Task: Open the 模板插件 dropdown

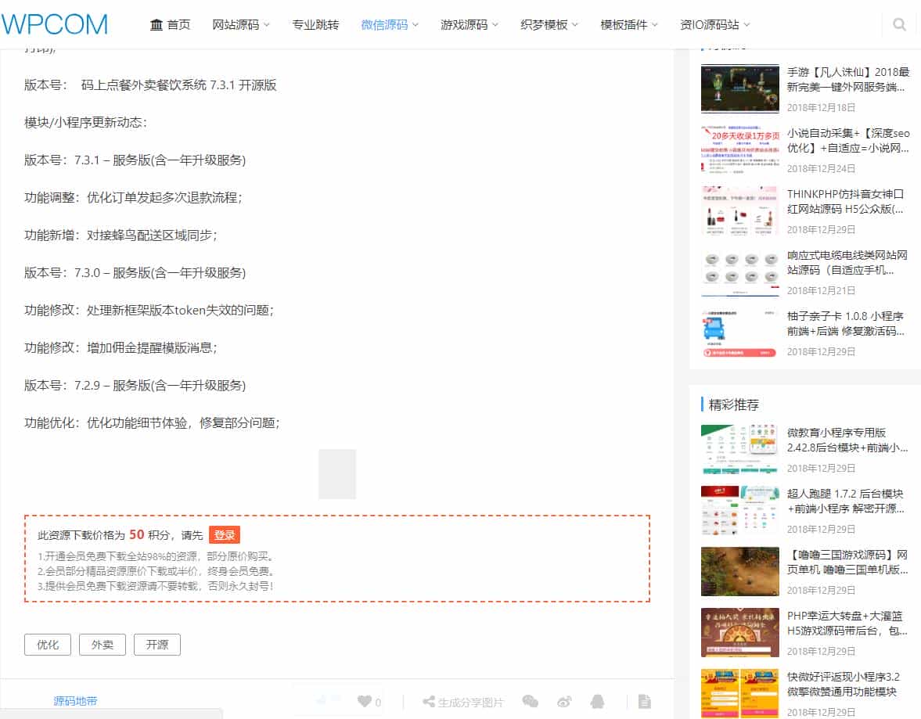Action: (624, 24)
